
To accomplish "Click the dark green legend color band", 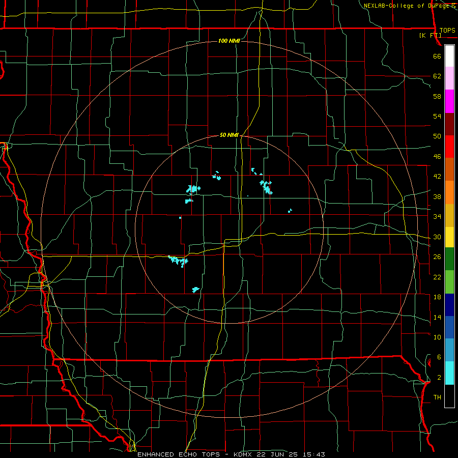I will (449, 259).
